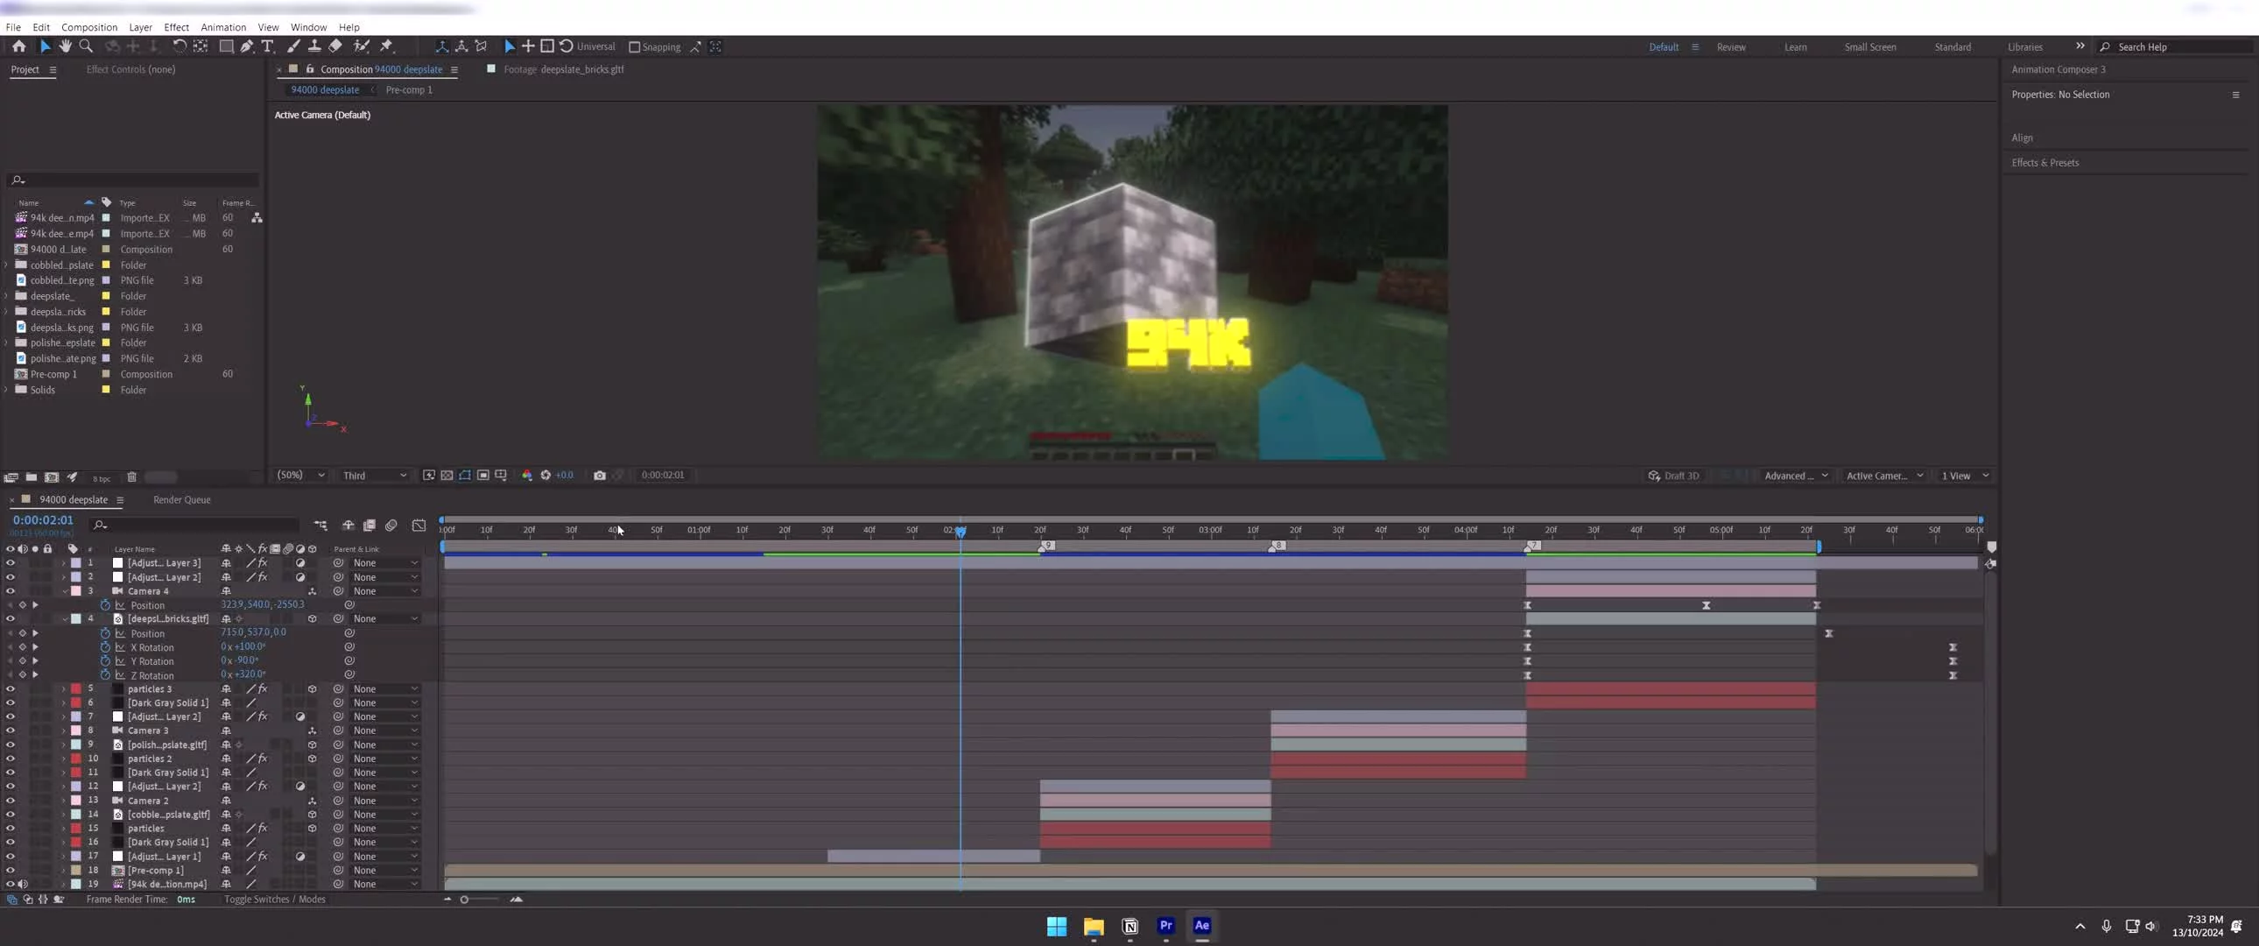Enable Motion Blur for timeline

tap(391, 526)
